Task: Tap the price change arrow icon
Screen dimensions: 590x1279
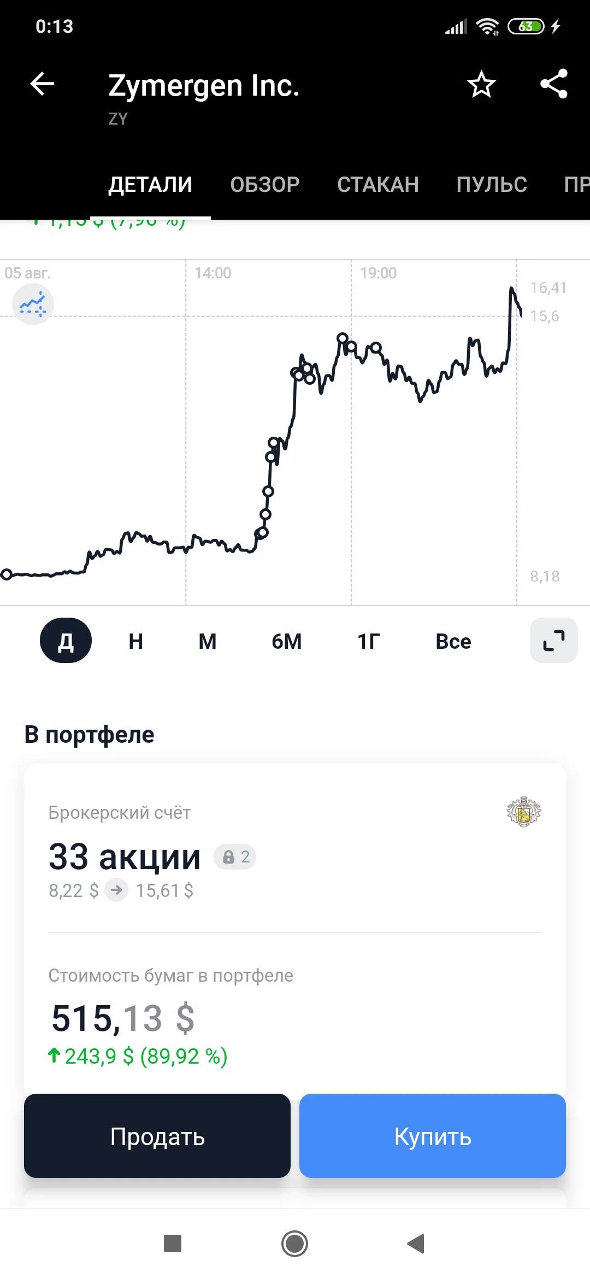Action: (x=116, y=890)
